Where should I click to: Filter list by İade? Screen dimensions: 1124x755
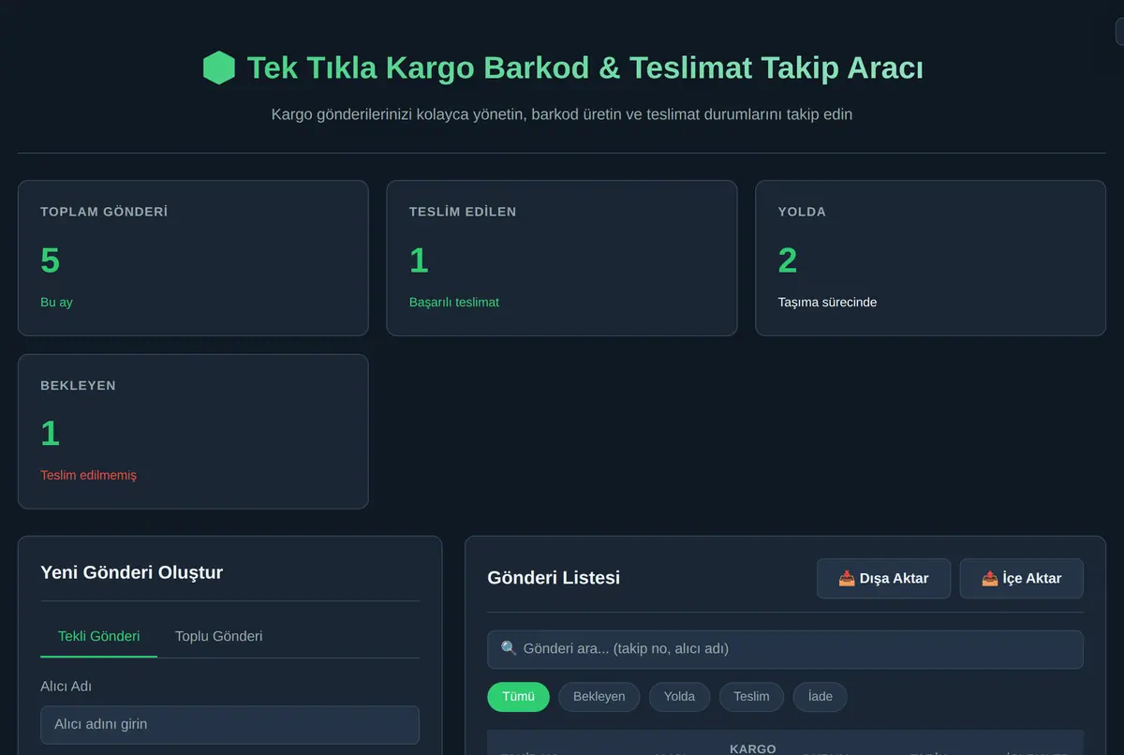tap(820, 696)
